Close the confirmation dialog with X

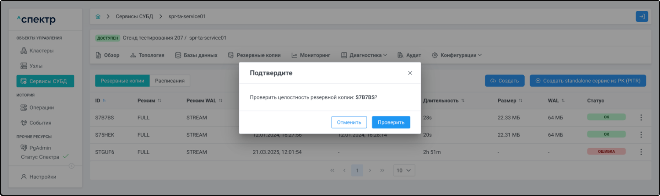pos(410,73)
